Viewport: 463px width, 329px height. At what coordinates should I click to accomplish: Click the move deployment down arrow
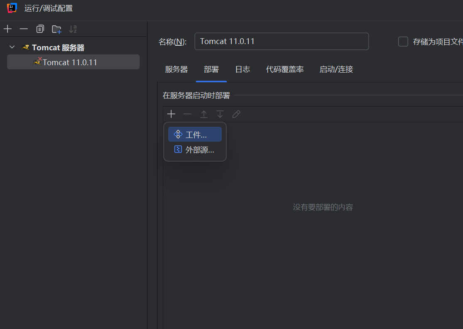(220, 114)
